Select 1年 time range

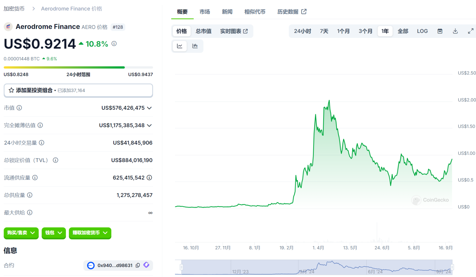[385, 31]
